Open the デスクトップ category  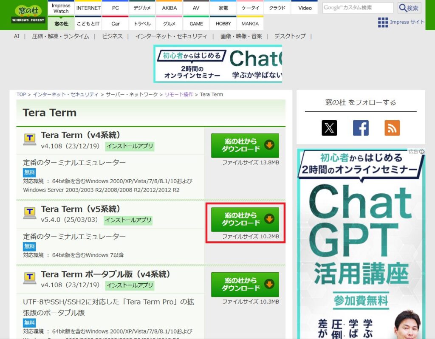(x=290, y=36)
